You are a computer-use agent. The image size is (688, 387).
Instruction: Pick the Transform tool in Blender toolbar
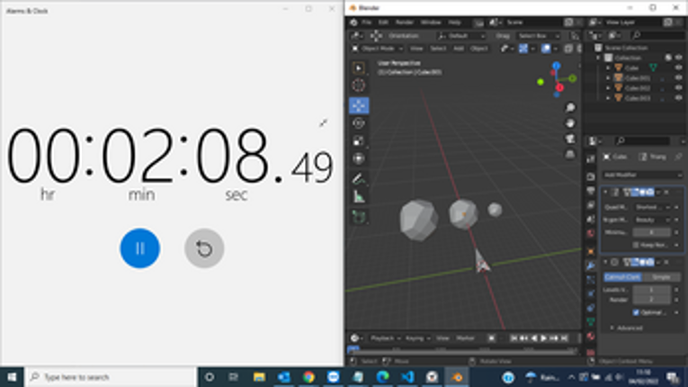click(359, 158)
